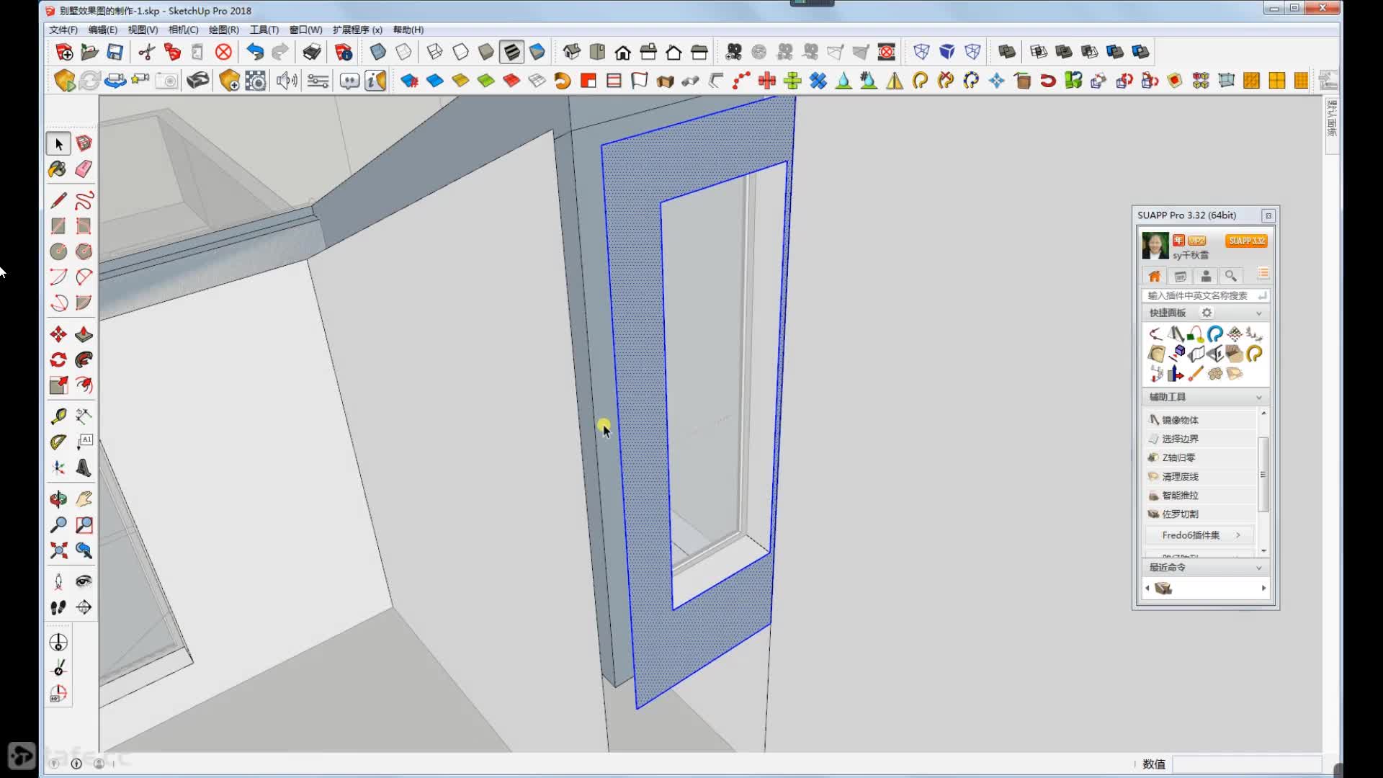1383x778 pixels.
Task: Toggle X-Ray face style
Action: coord(378,52)
